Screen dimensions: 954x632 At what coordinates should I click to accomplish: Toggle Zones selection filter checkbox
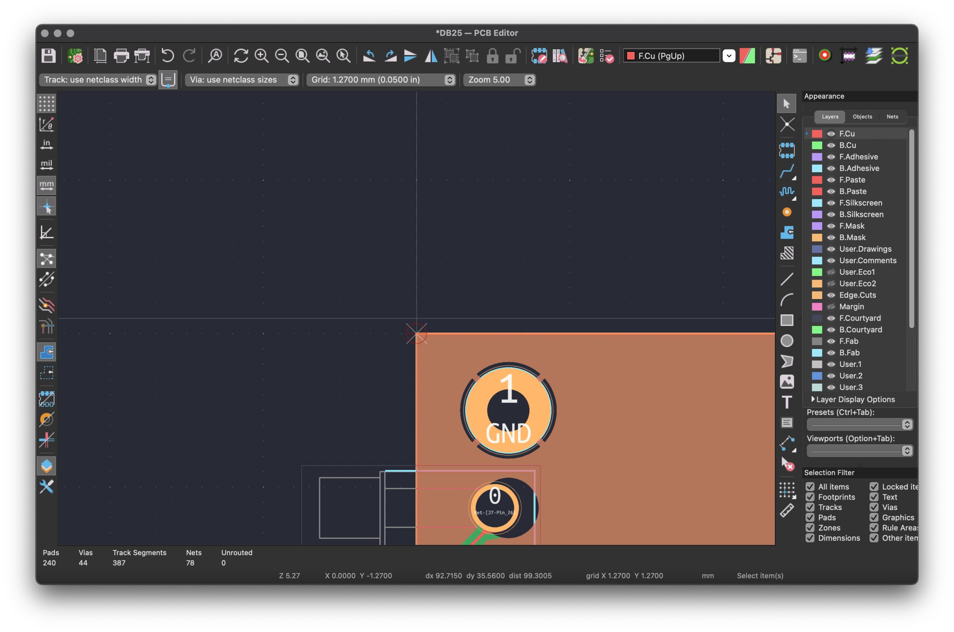[x=810, y=528]
